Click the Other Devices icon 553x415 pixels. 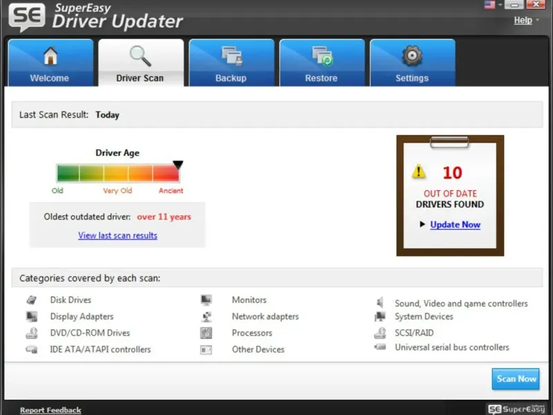(206, 350)
